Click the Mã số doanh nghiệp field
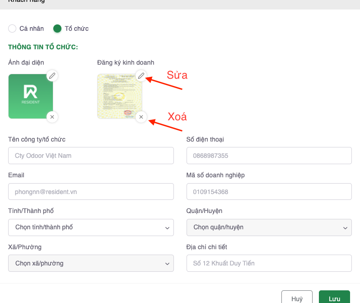This screenshot has height=303, width=360. tap(269, 191)
